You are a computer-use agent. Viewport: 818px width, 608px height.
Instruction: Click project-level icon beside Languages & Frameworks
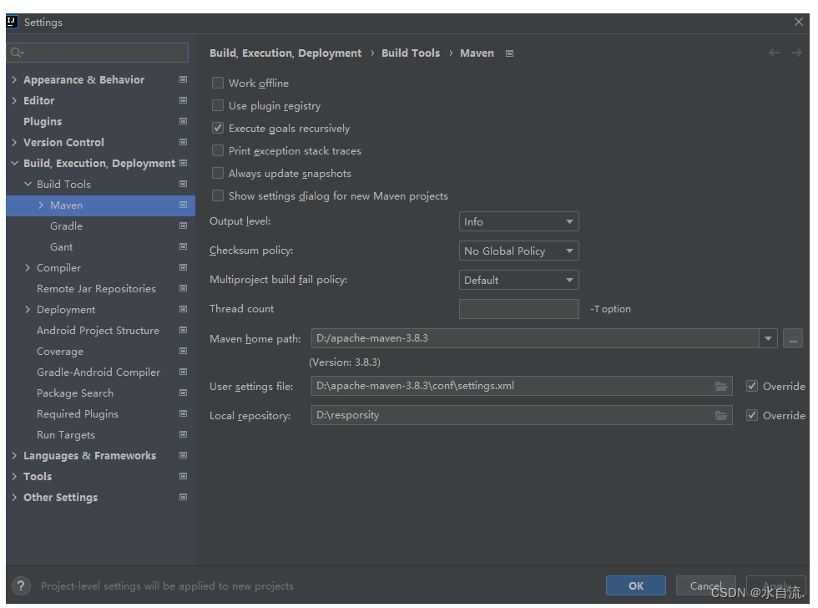click(183, 455)
